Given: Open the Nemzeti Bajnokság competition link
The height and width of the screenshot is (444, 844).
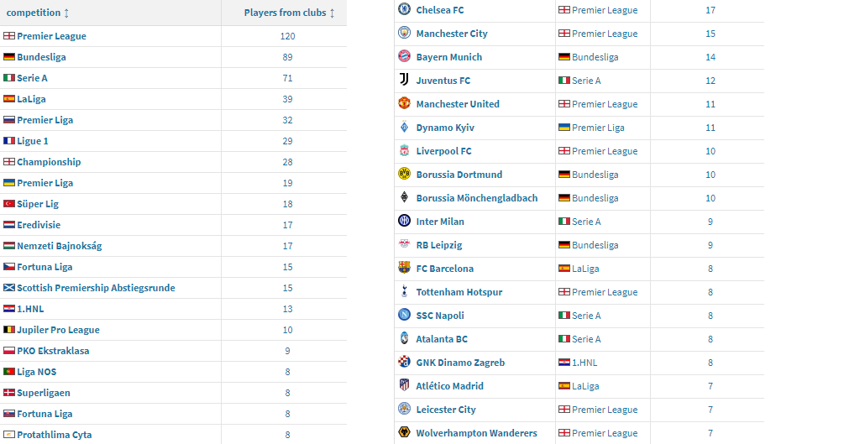Looking at the screenshot, I should click(60, 246).
